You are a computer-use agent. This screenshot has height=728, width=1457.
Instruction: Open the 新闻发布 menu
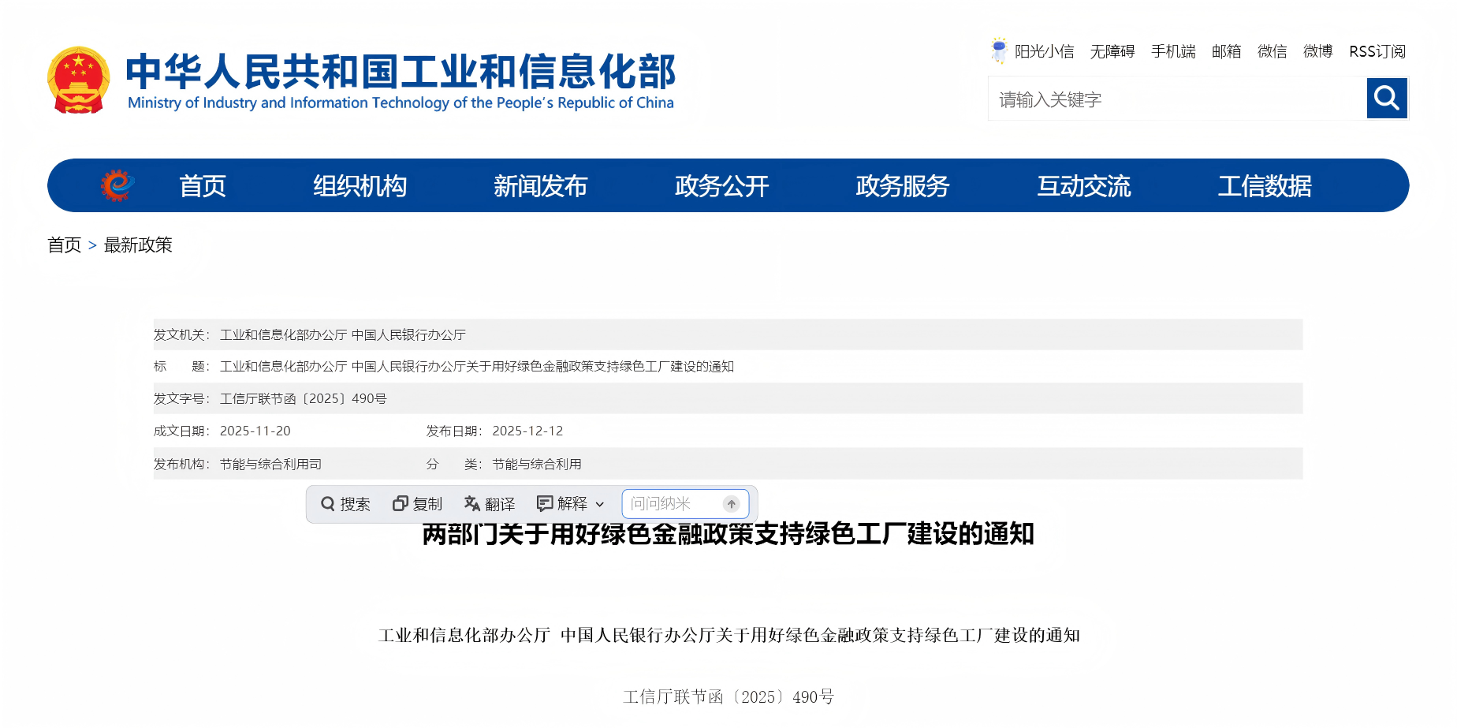tap(540, 185)
